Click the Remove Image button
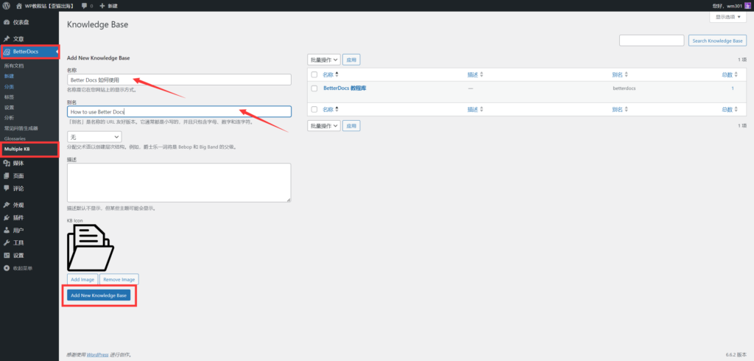Image resolution: width=754 pixels, height=361 pixels. pos(119,279)
